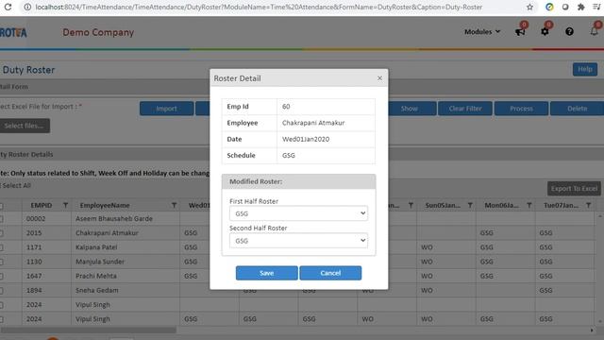Open filter for Tue07Jan column
The height and width of the screenshot is (340, 604).
(x=589, y=206)
